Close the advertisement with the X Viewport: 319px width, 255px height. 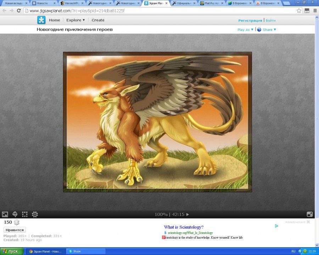pos(308,222)
